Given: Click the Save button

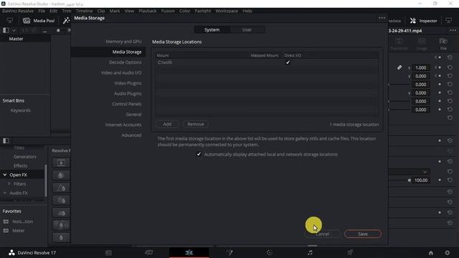Looking at the screenshot, I should [363, 234].
